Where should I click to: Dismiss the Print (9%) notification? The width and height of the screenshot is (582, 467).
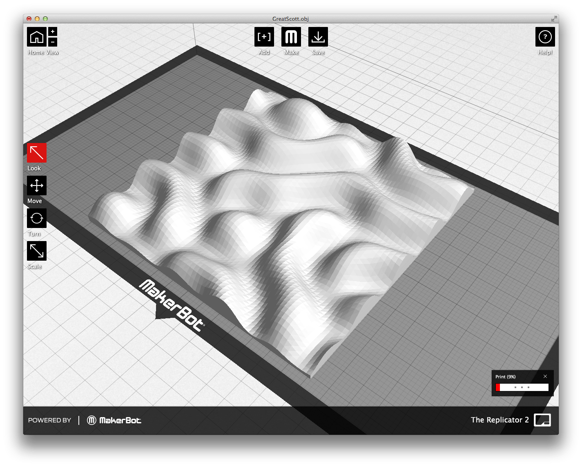tap(545, 376)
